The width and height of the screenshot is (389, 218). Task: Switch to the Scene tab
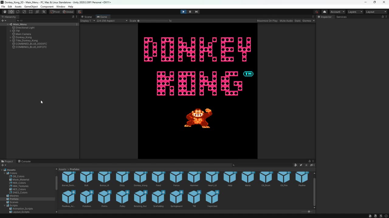point(87,17)
